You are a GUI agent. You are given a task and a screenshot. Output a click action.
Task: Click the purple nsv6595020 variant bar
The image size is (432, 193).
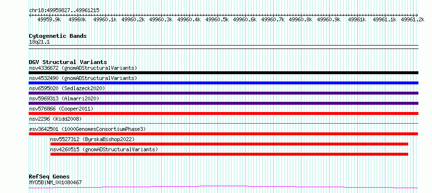[x=223, y=93]
